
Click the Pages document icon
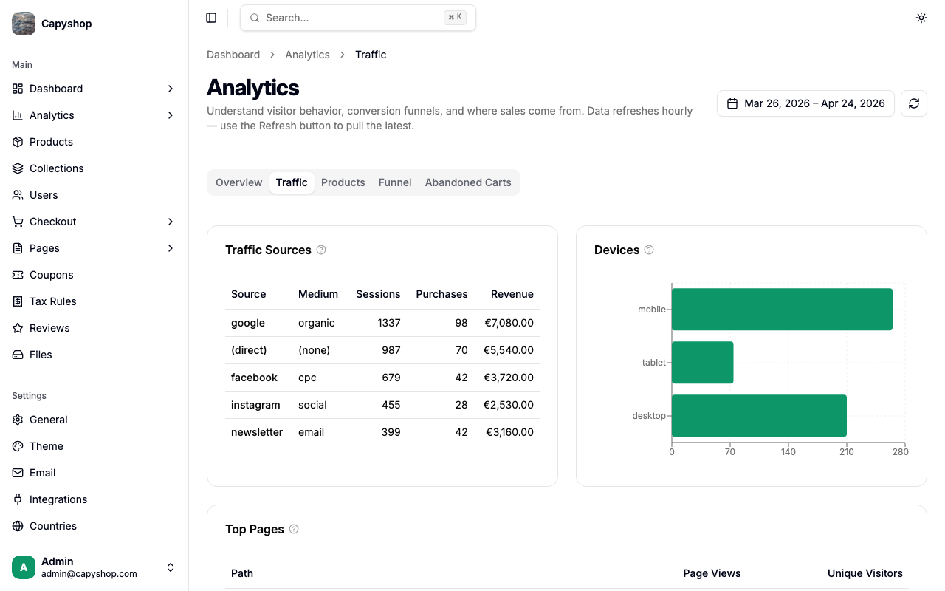point(18,248)
